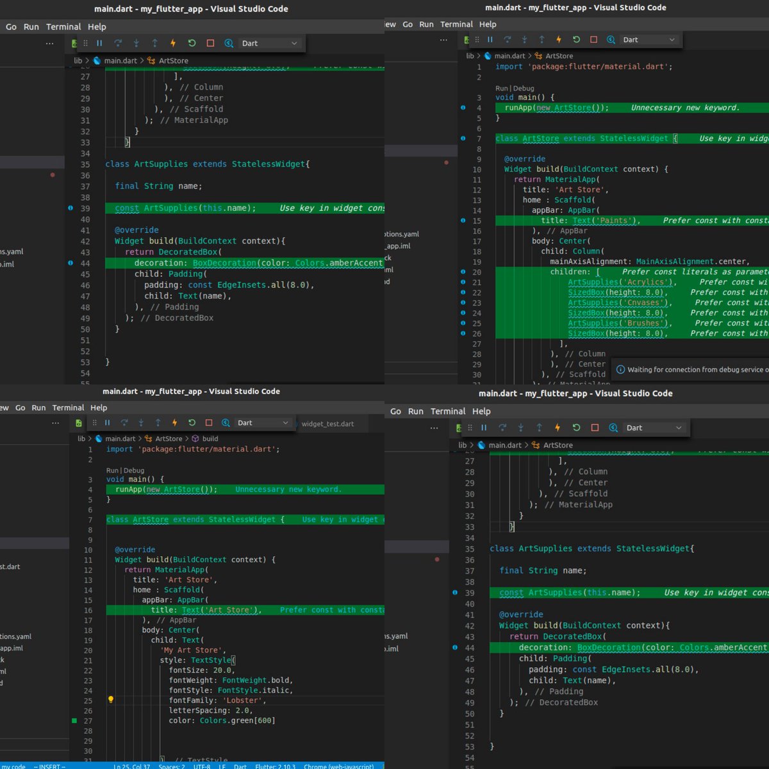Click the lightbulb code action at line 25
Screen dimensions: 769x769
[110, 700]
